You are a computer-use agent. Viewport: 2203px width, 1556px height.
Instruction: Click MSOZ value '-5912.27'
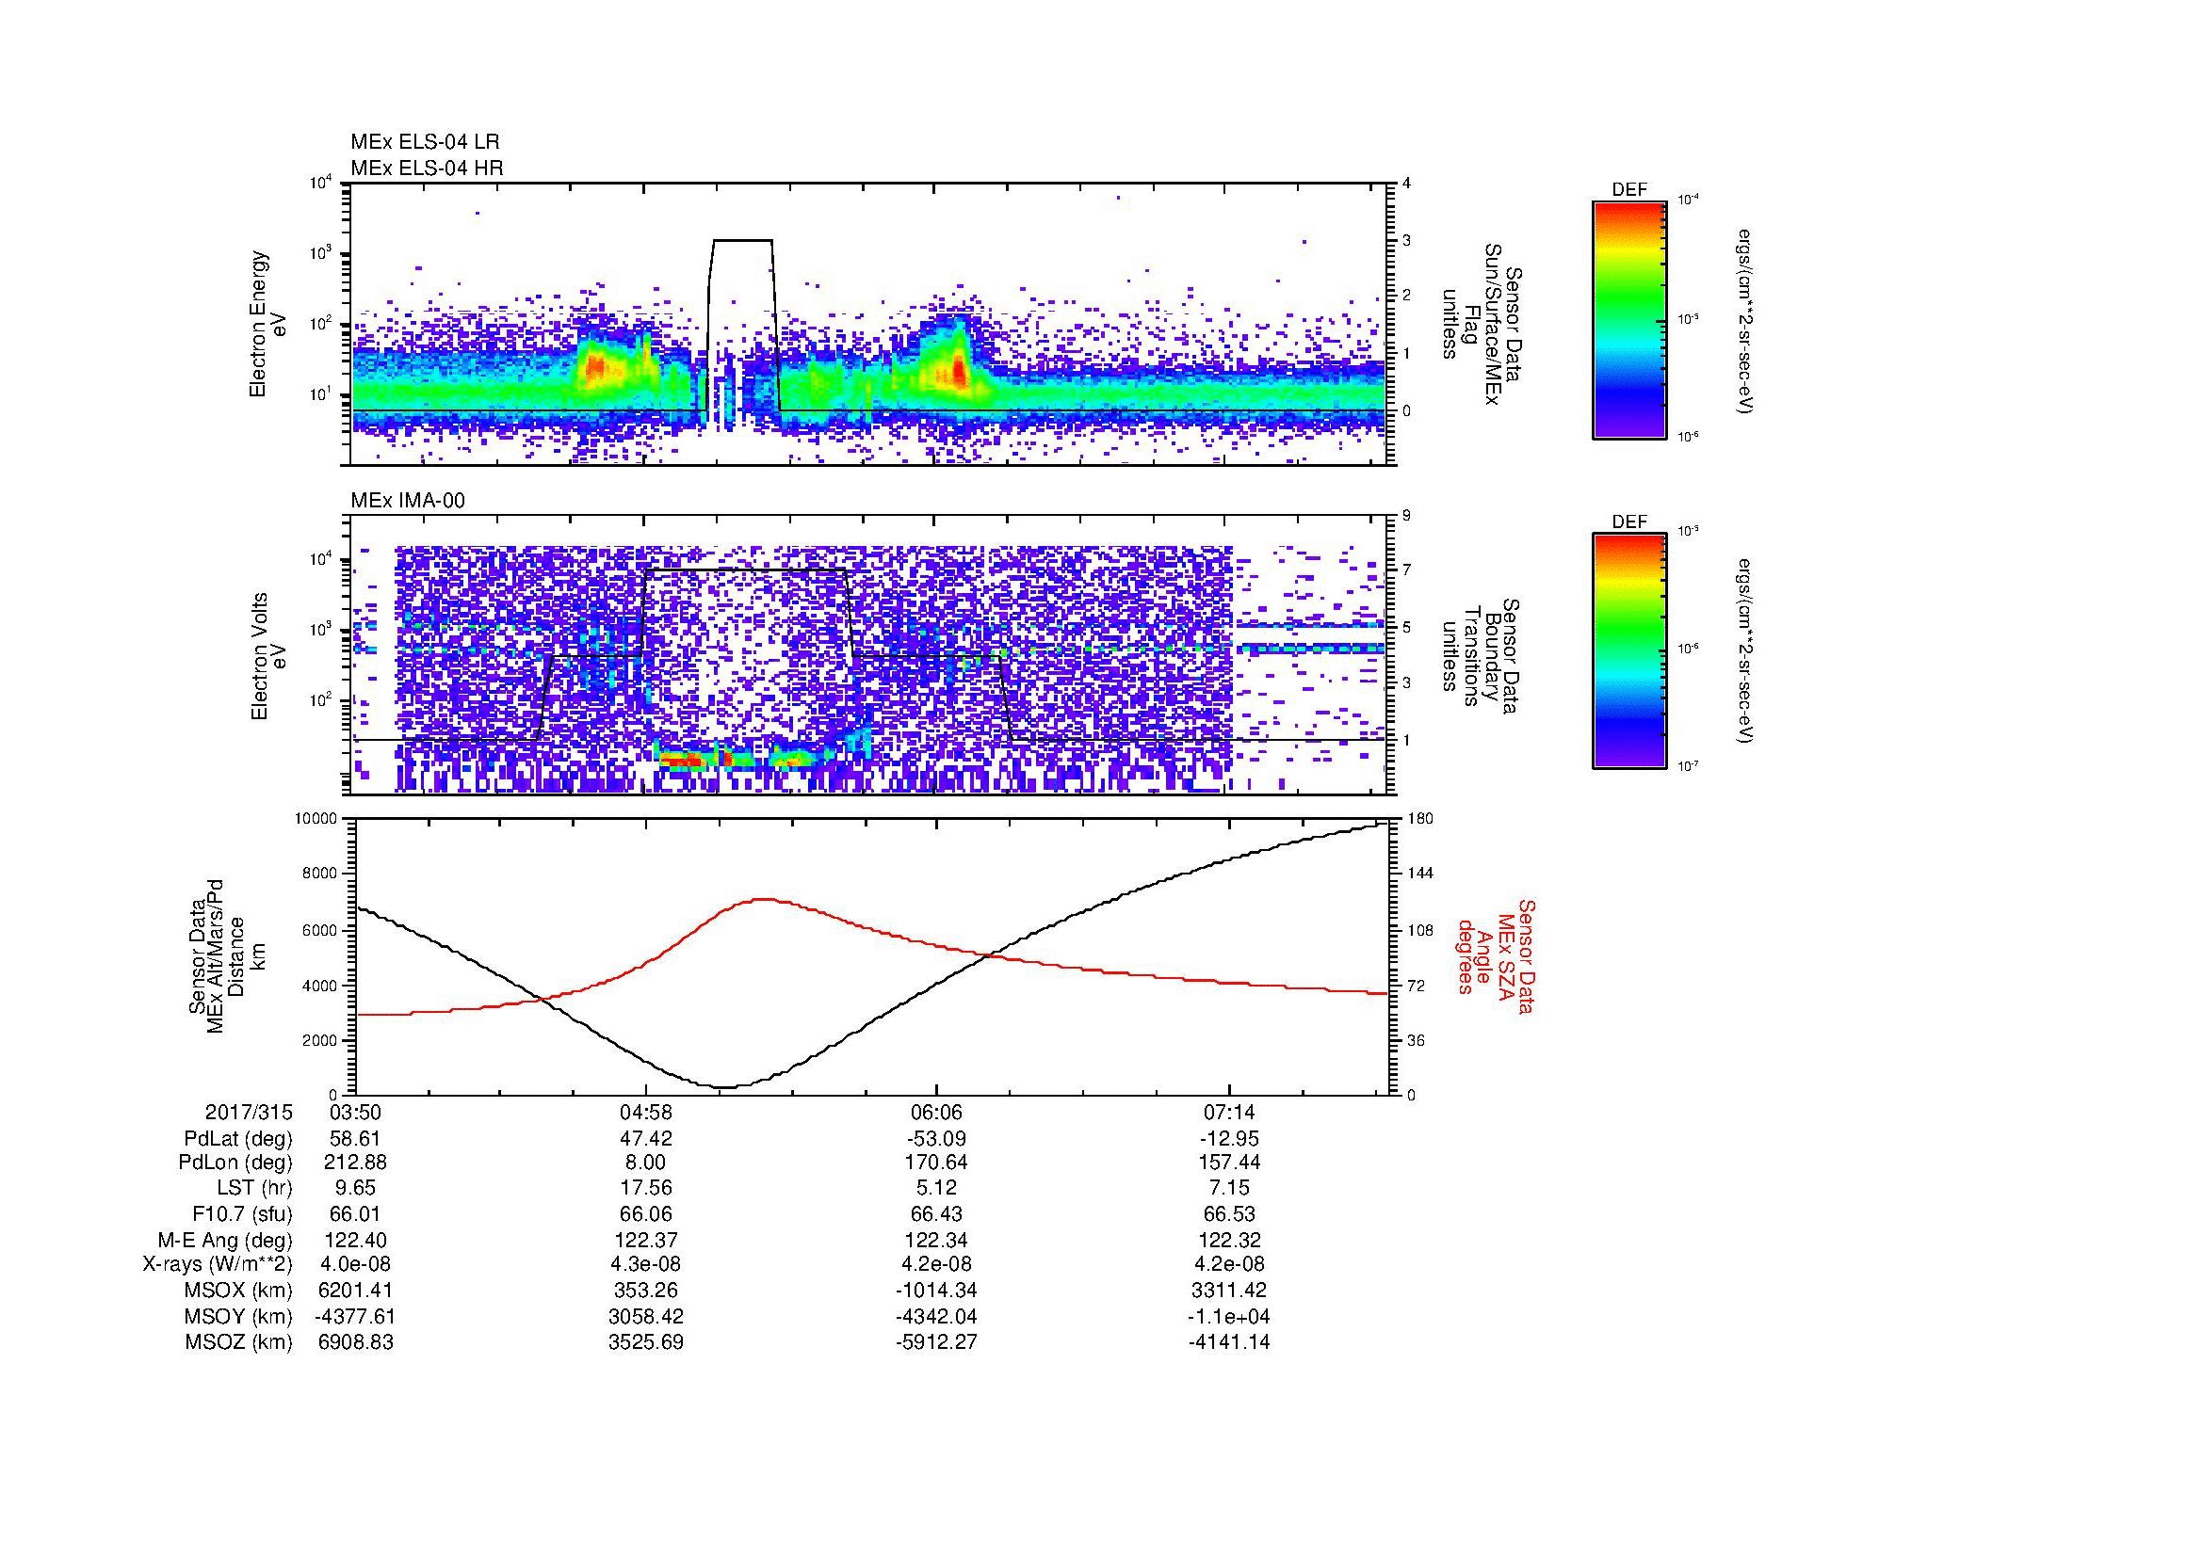click(936, 1342)
